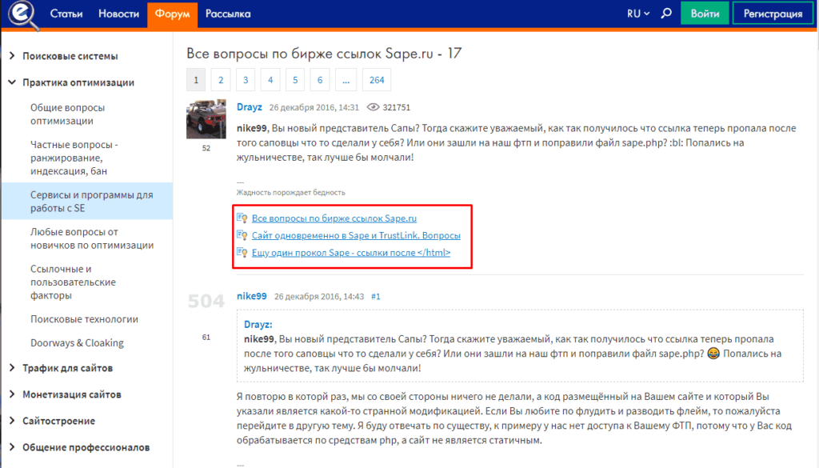Click Drayz's reputation number 52
The image size is (819, 468).
tap(206, 148)
